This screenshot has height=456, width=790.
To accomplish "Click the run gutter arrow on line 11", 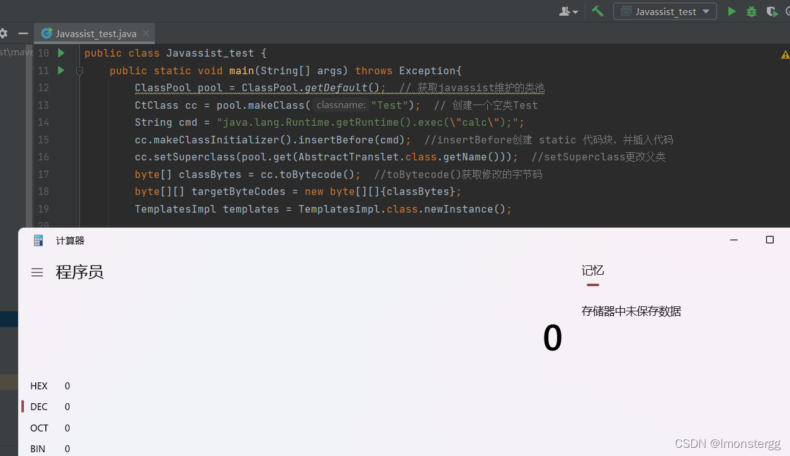I will 61,70.
